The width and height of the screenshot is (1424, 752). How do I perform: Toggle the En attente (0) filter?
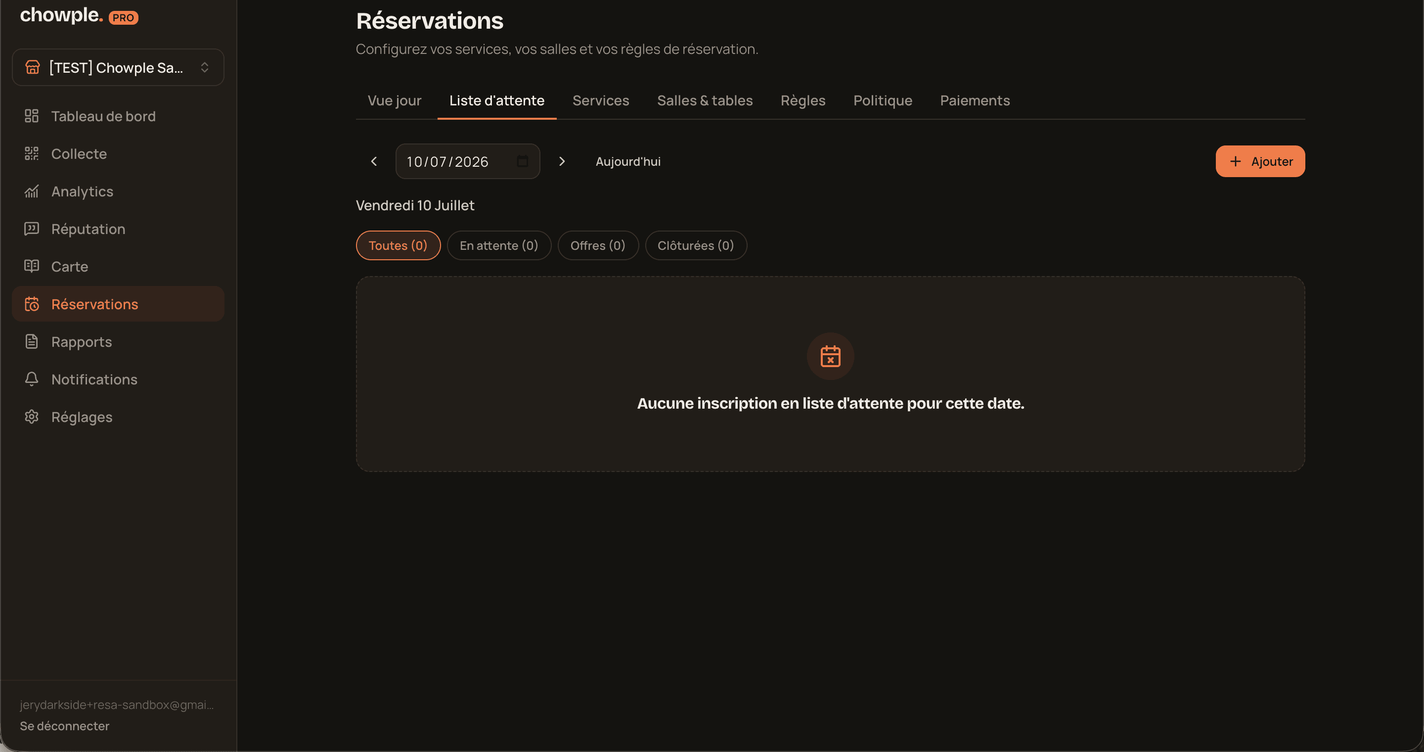click(498, 245)
